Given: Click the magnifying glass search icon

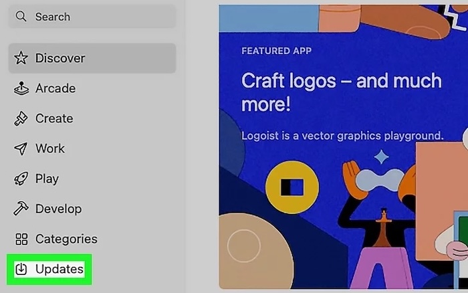Looking at the screenshot, I should tap(21, 17).
